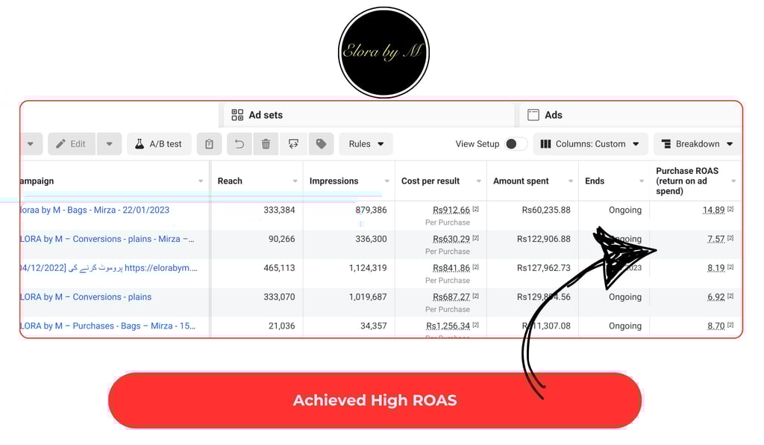Expand the Purchase ROAS column arrow
Screen dimensions: 764x445
coord(733,181)
